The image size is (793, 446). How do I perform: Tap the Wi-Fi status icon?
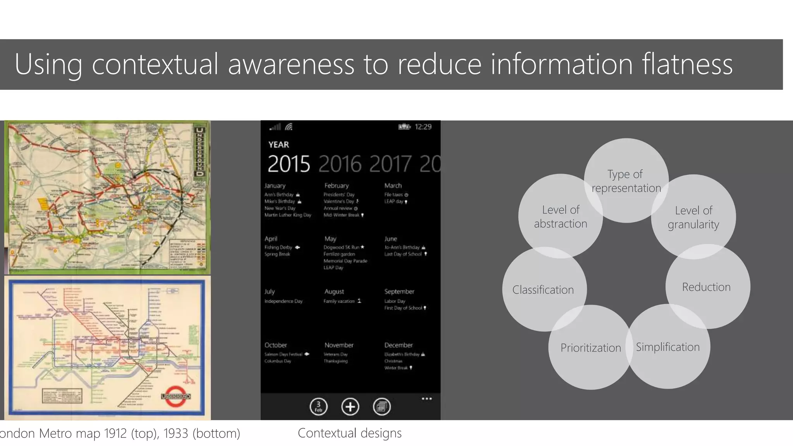(289, 127)
